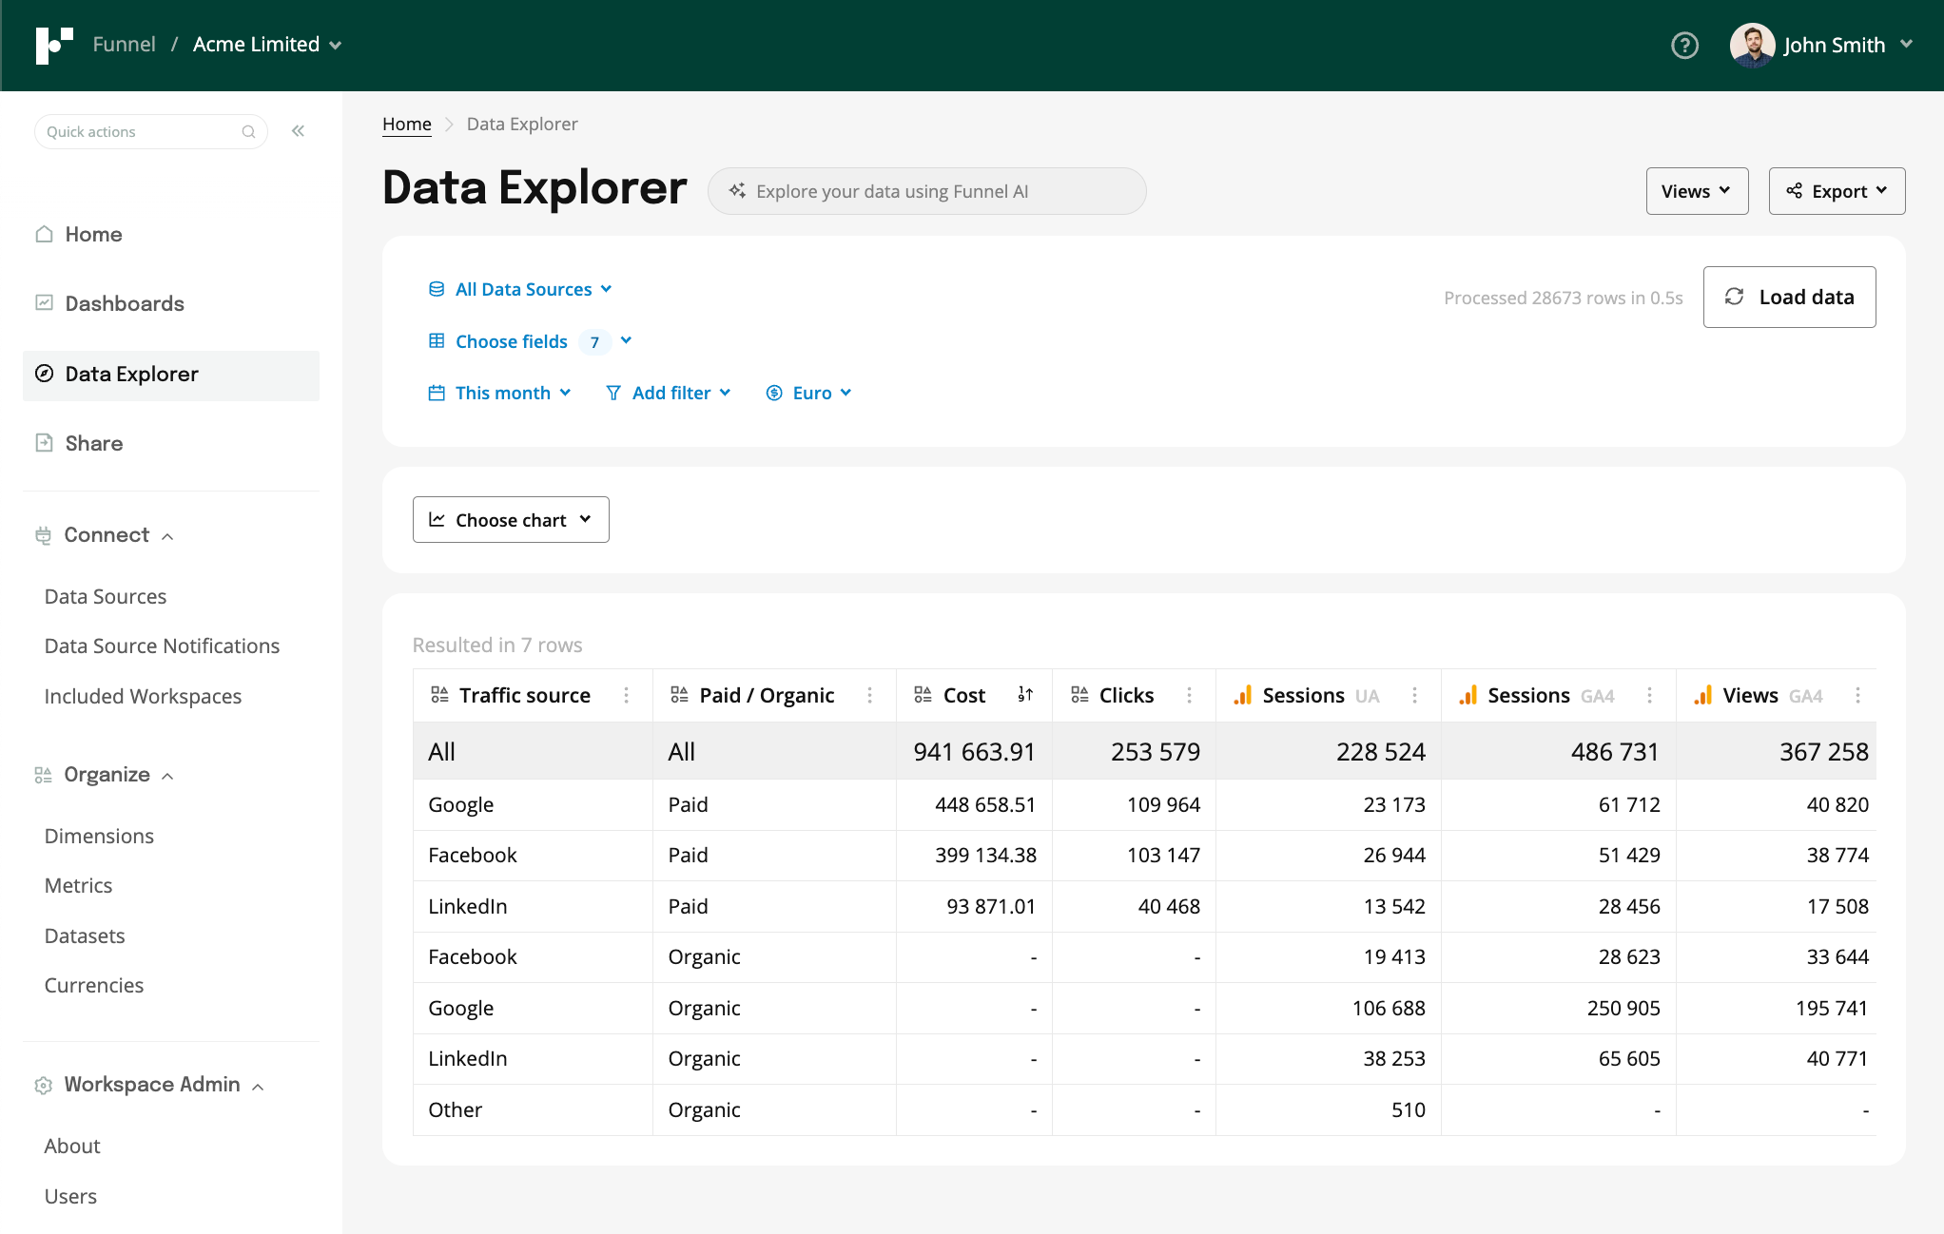Open the three-dot menu on Traffic source column

[x=627, y=695]
